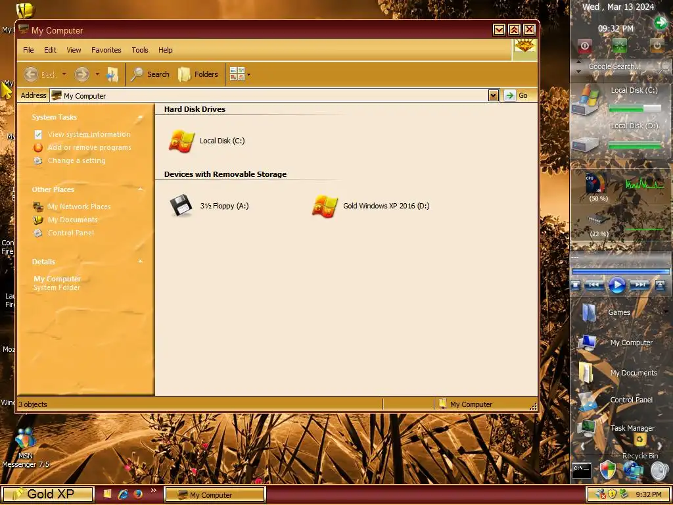Open My Documents in Other Places
Image resolution: width=673 pixels, height=505 pixels.
tap(72, 220)
